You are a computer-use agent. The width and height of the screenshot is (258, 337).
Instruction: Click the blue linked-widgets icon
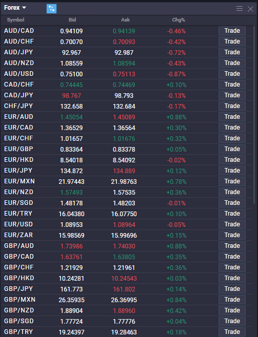tap(51, 9)
